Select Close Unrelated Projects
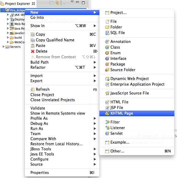Screen dimensions: 177x178 pyautogui.click(x=62, y=100)
